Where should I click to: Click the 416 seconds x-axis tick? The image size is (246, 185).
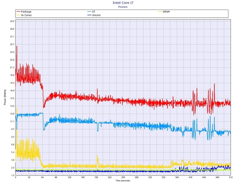coord(191,177)
